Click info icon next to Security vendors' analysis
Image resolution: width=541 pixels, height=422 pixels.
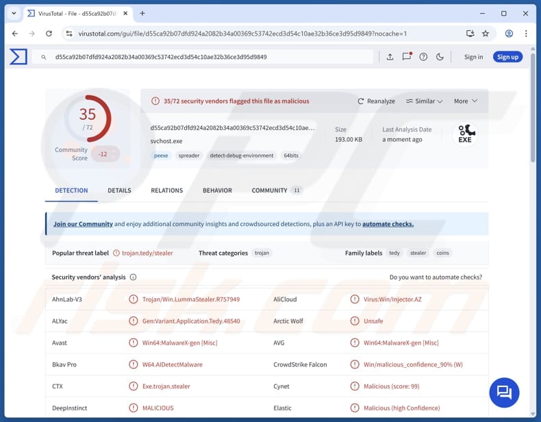point(133,277)
